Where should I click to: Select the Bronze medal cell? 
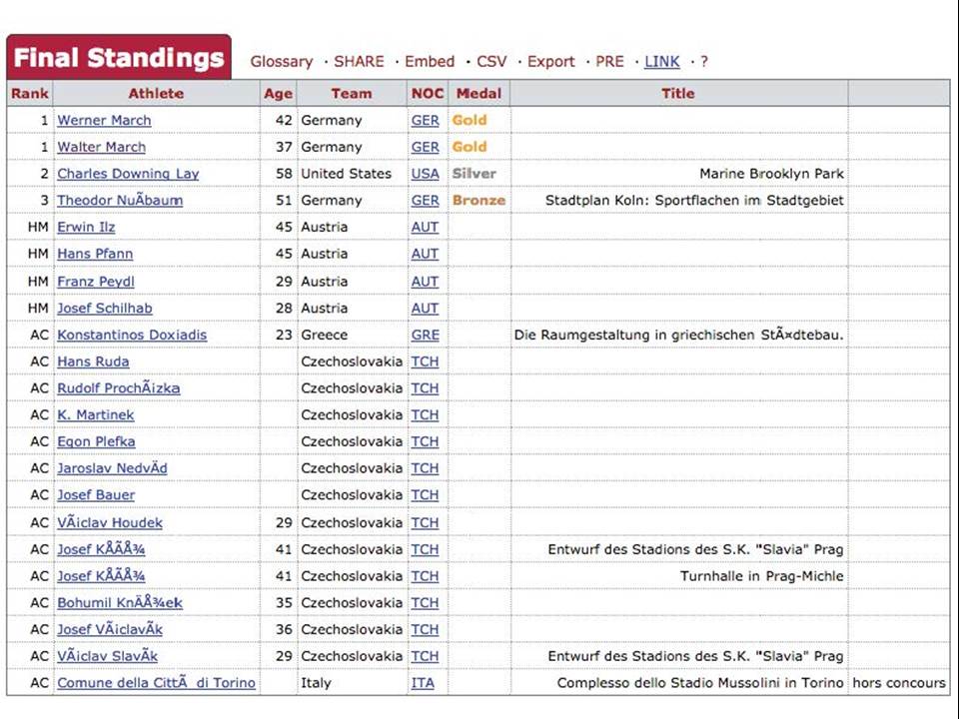pyautogui.click(x=479, y=201)
